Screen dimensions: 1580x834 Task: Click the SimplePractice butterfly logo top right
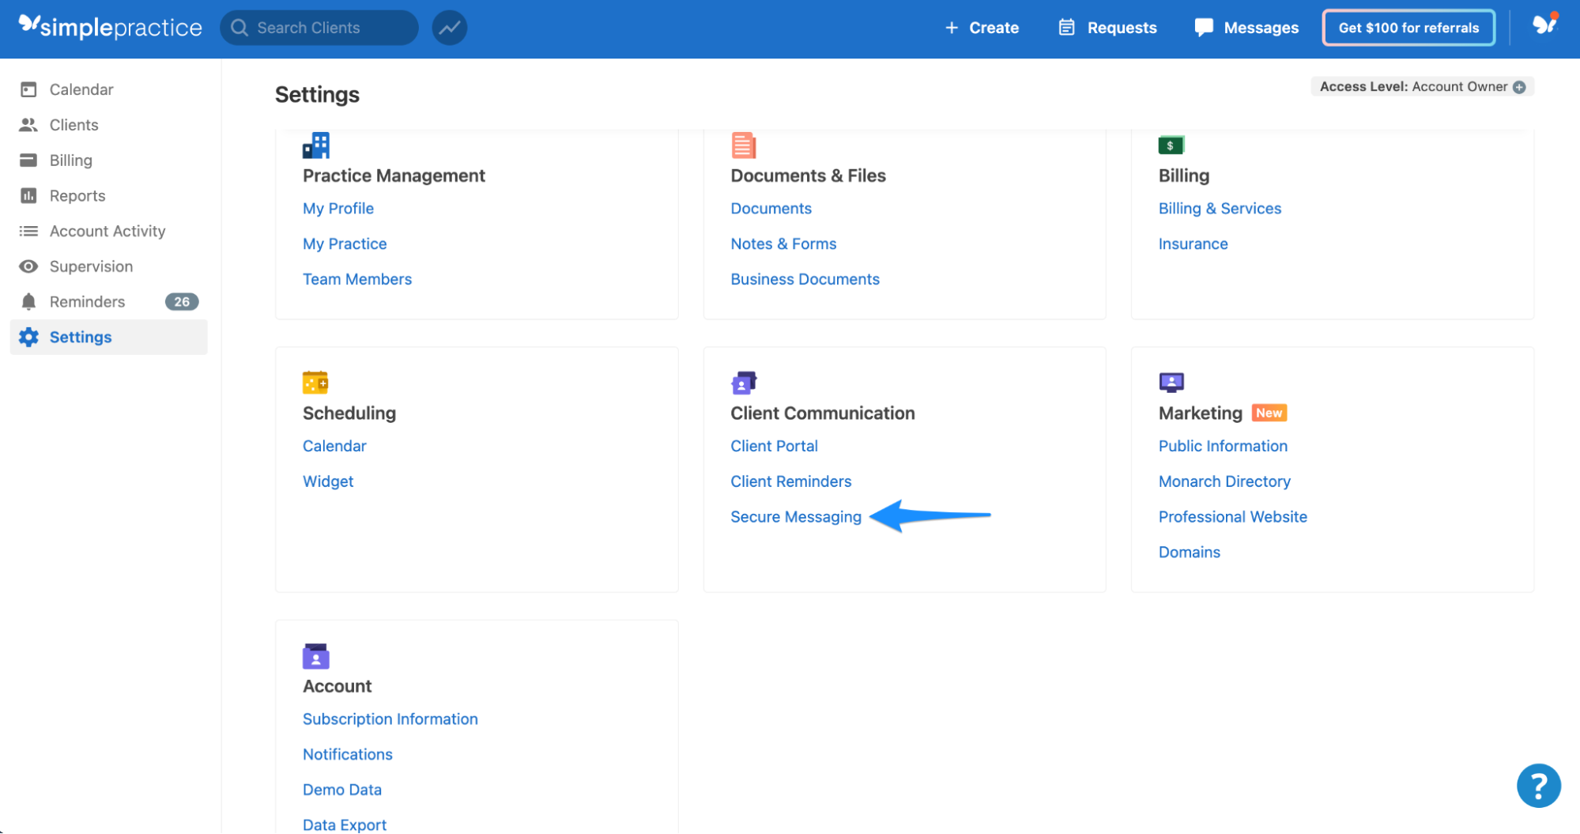[1544, 25]
